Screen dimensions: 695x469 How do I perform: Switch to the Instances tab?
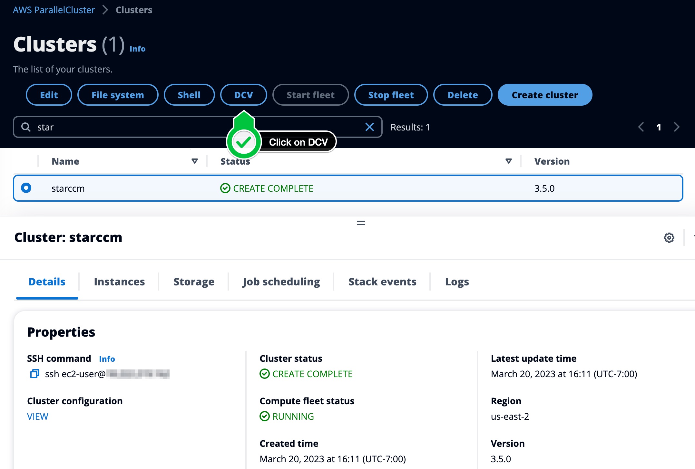119,282
